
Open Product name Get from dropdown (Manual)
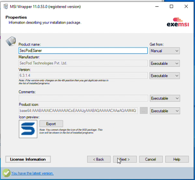pyautogui.click(x=165, y=51)
